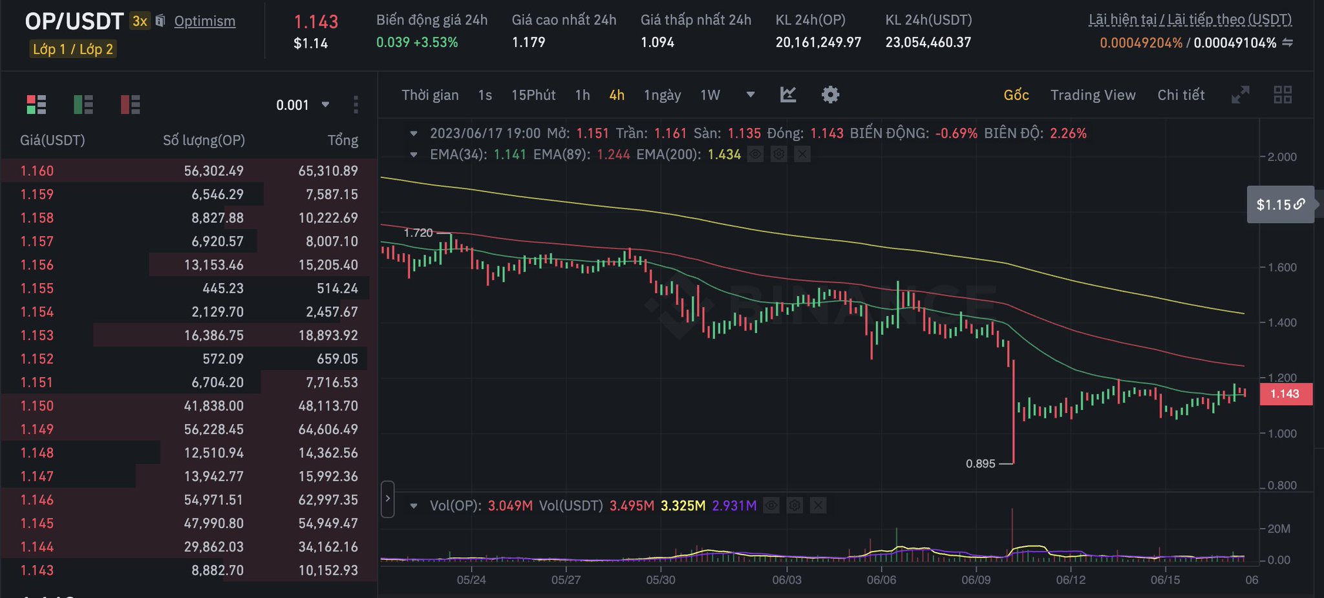Select ask price 1.159 row

189,194
